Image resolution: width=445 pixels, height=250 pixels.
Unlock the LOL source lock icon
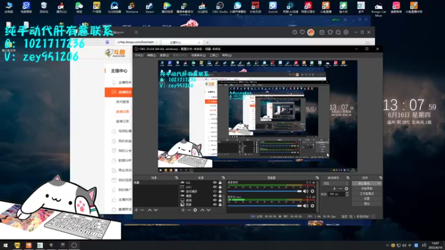[220, 183]
